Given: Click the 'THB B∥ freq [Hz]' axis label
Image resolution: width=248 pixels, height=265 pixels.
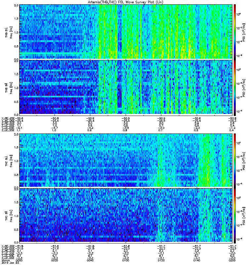Looking at the screenshot, I should [x=9, y=88].
